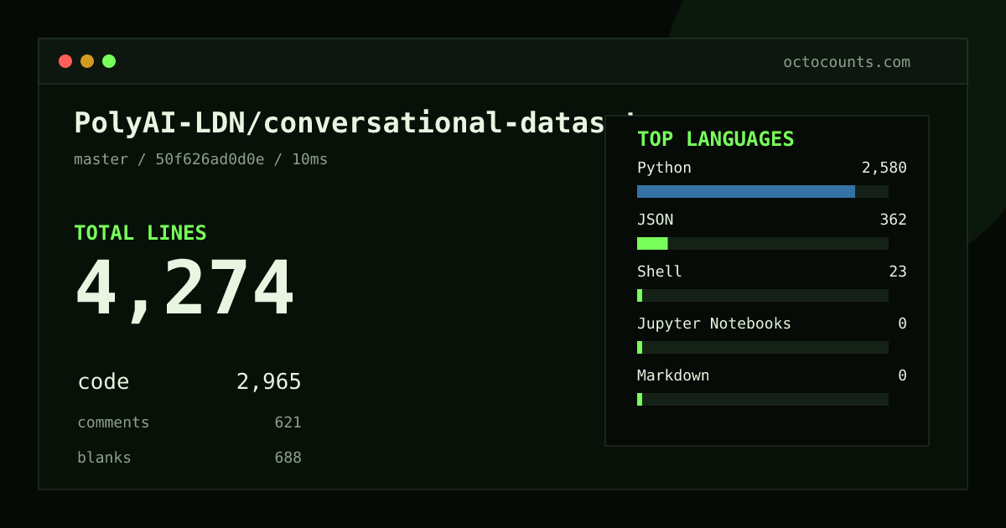Select the code label

[x=103, y=382]
